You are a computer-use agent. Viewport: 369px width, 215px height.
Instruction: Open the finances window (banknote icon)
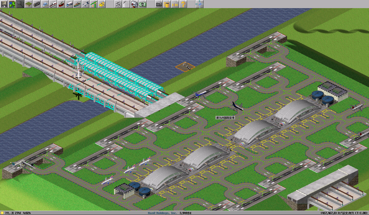pos(143,4)
